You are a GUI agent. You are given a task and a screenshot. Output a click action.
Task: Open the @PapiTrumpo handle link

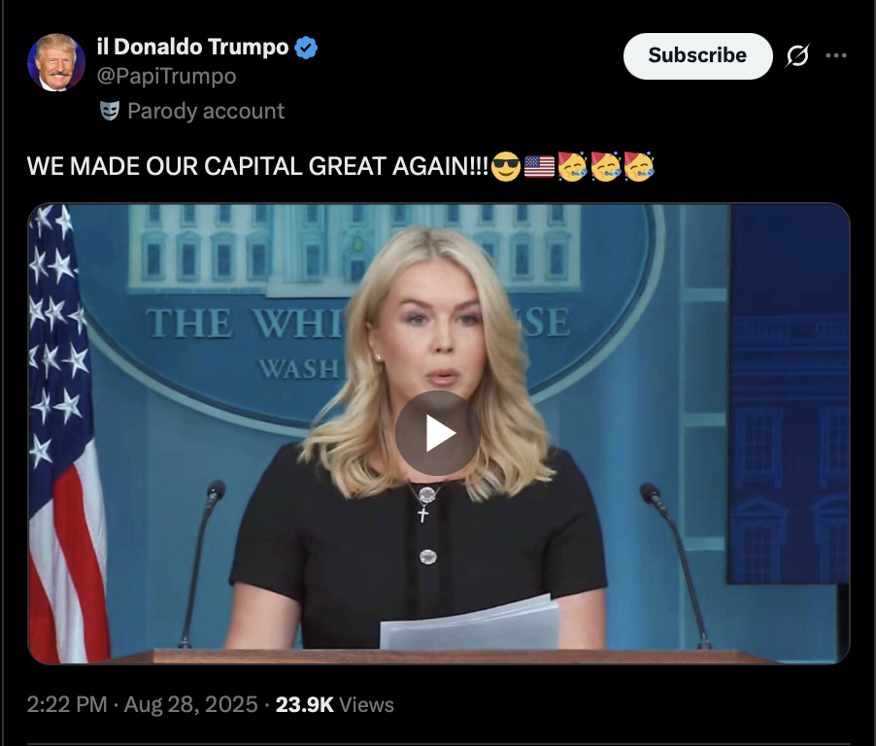pos(166,76)
